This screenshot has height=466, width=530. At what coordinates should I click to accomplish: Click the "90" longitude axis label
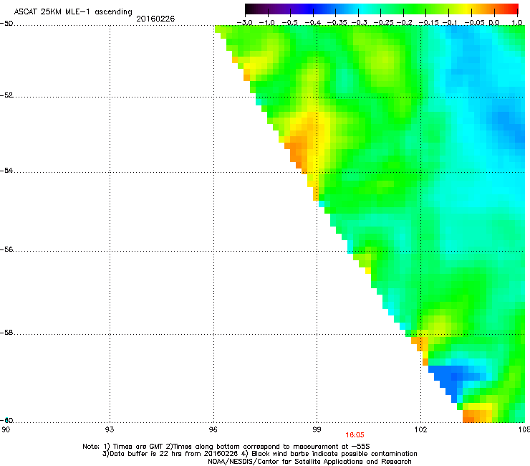(6, 429)
